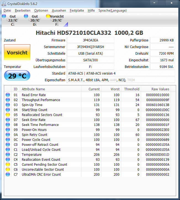Click status orb of Power-On Hours row
Viewport: 180px width, 200px height.
8,130
